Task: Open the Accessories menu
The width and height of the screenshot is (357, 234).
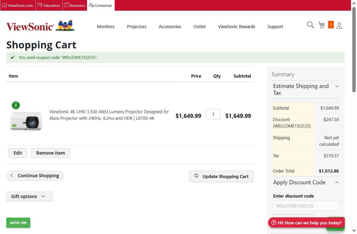Action: 170,27
